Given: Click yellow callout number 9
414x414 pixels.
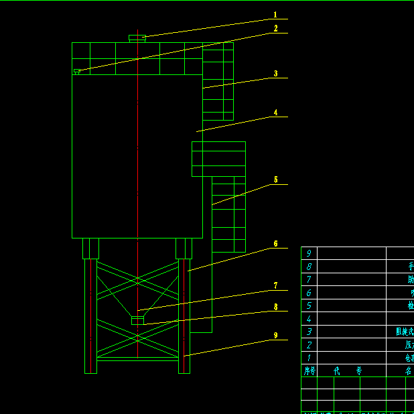Looking at the screenshot, I should (275, 336).
